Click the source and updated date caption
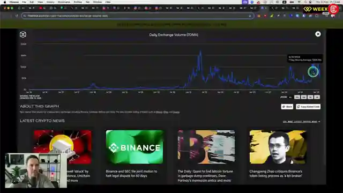 point(31,97)
